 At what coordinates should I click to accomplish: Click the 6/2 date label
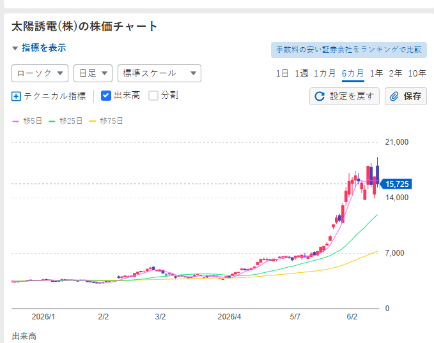click(352, 317)
